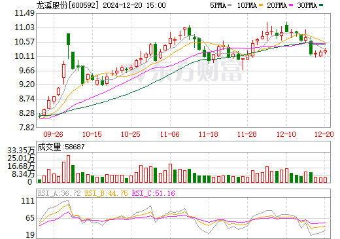The height and width of the screenshot is (239, 340).
Task: Click the 11.03 price axis label
Action: click(x=24, y=28)
